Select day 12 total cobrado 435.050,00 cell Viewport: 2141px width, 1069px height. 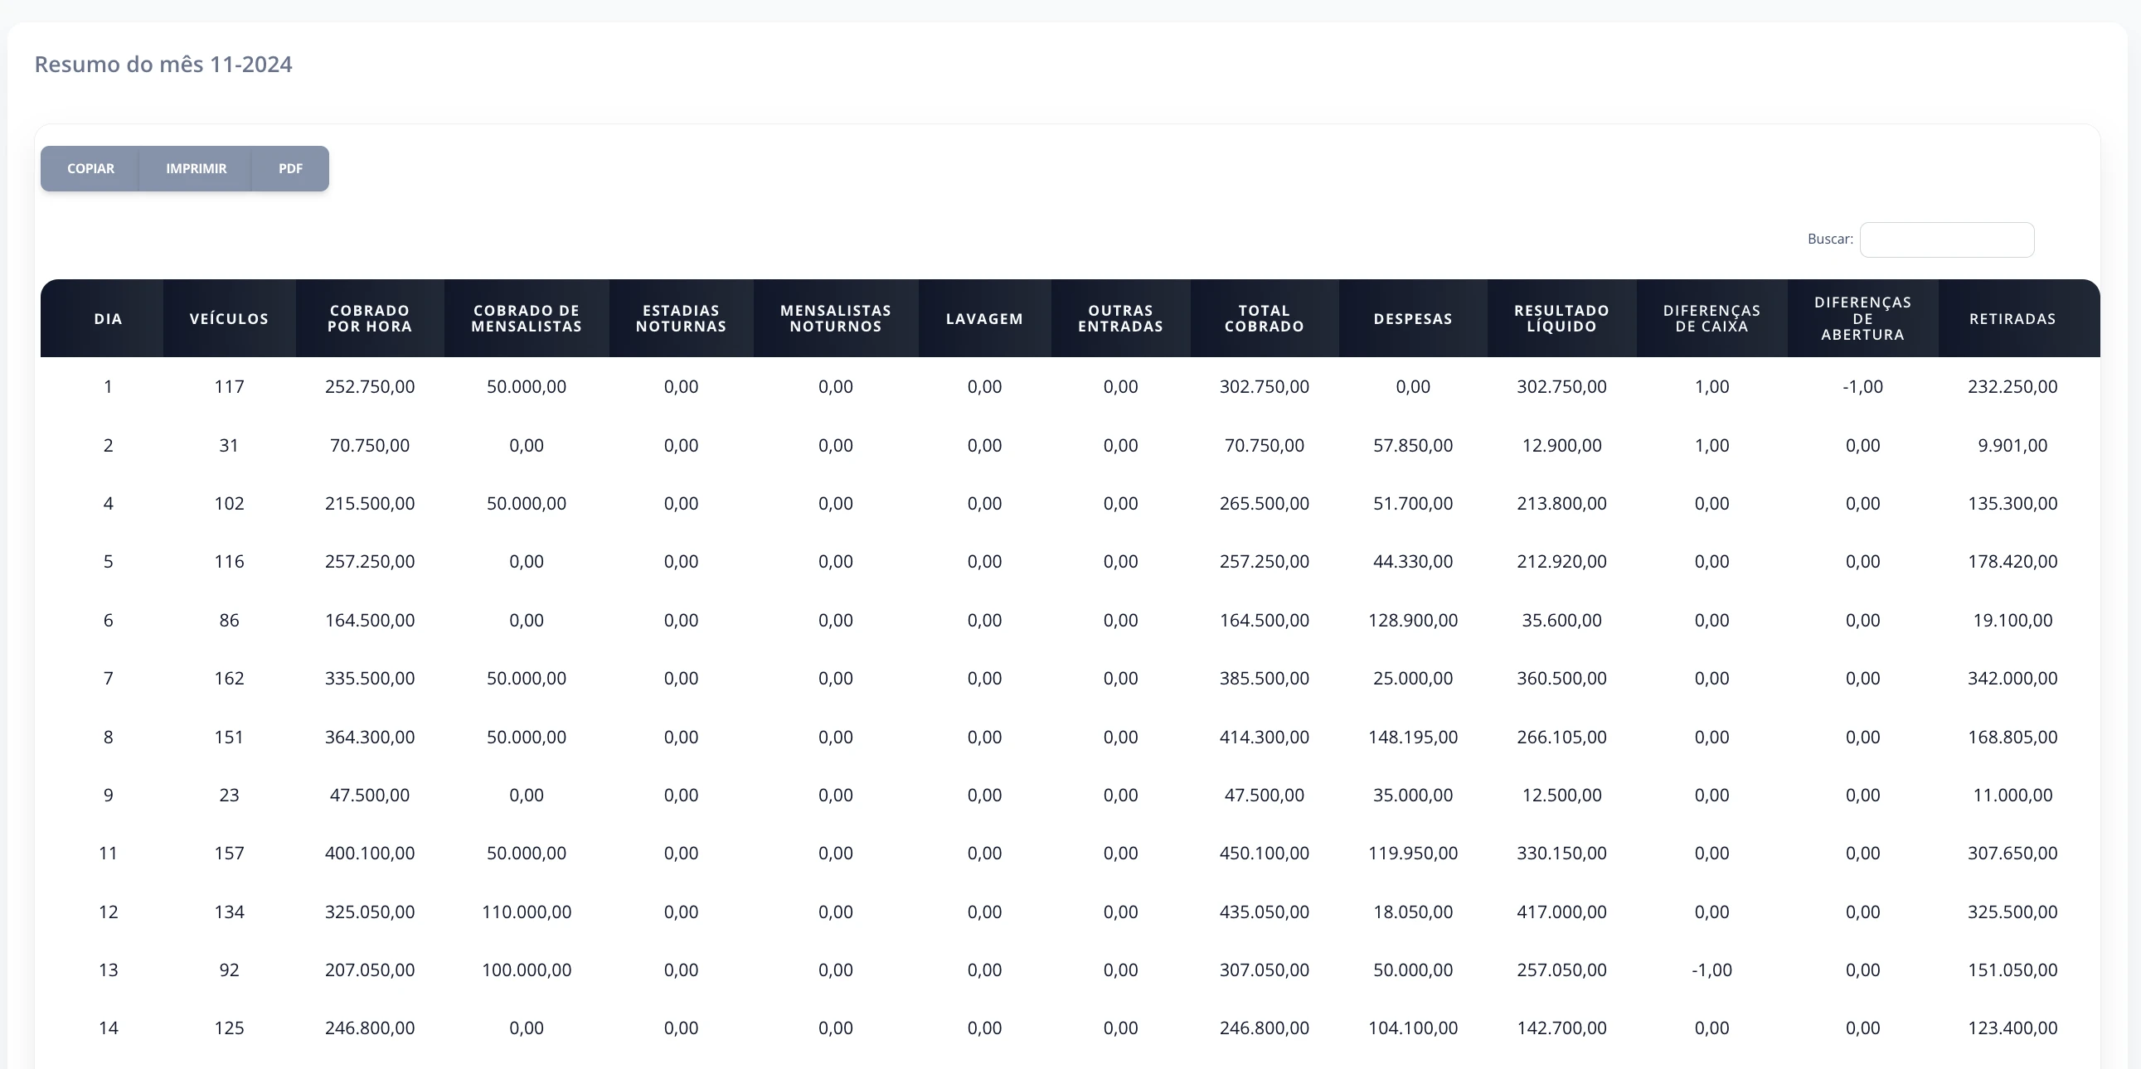[1265, 912]
